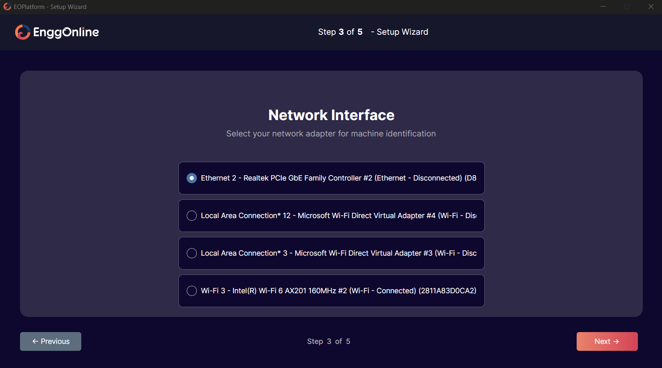Image resolution: width=662 pixels, height=368 pixels.
Task: Click the EOPlatform title bar app icon
Action: (7, 7)
